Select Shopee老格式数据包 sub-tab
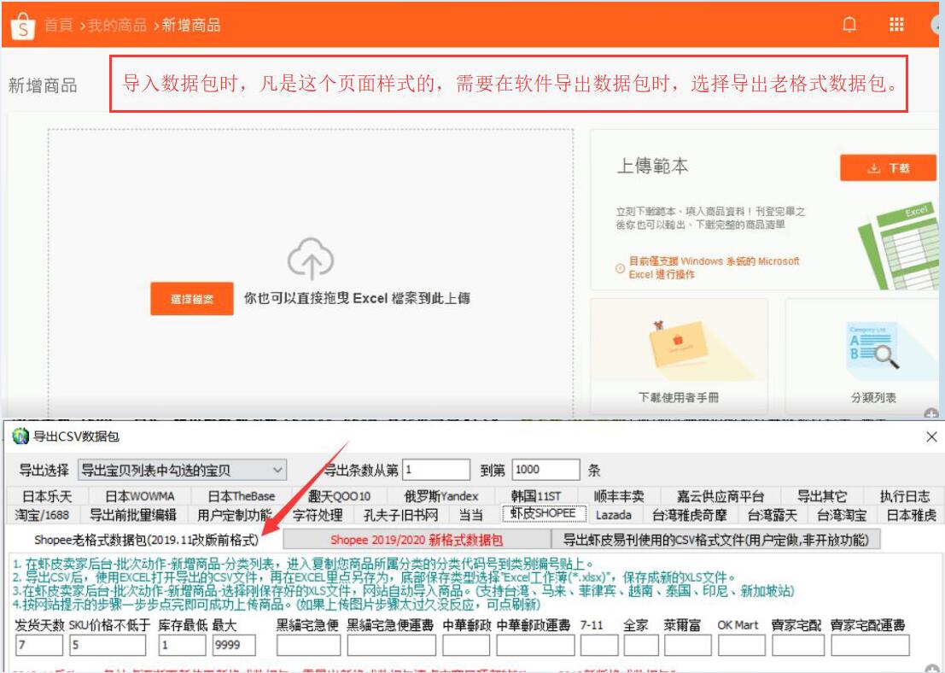 click(146, 540)
